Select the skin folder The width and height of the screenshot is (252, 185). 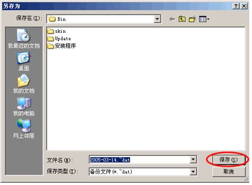pos(57,31)
